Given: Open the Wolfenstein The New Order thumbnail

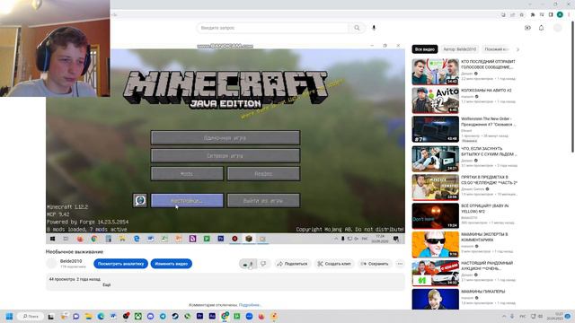Looking at the screenshot, I should (x=435, y=129).
